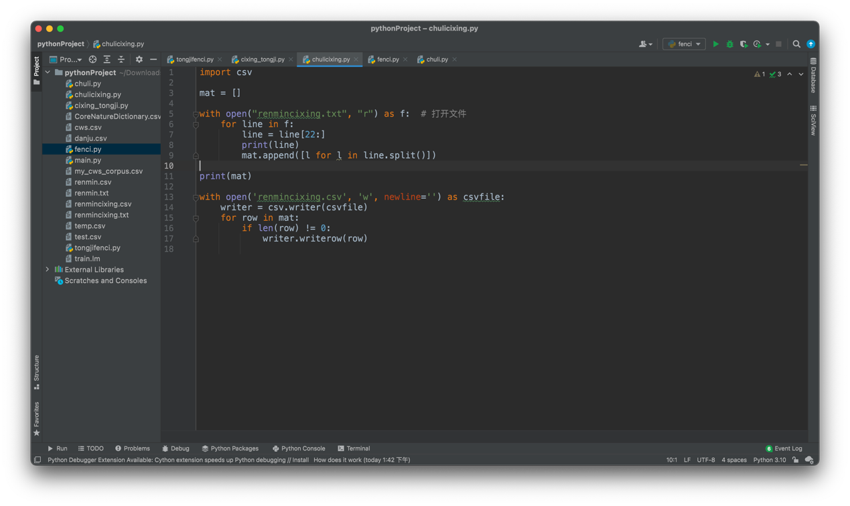
Task: Open project panel gear settings
Action: click(x=139, y=60)
